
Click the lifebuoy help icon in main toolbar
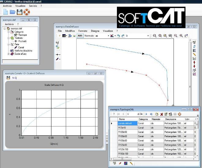pos(27,12)
